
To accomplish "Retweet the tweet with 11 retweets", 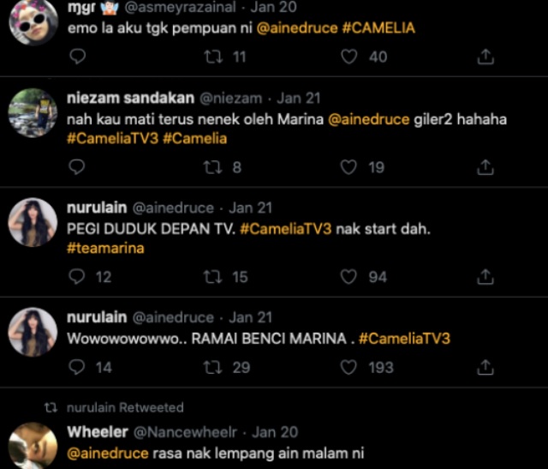I will coord(211,57).
